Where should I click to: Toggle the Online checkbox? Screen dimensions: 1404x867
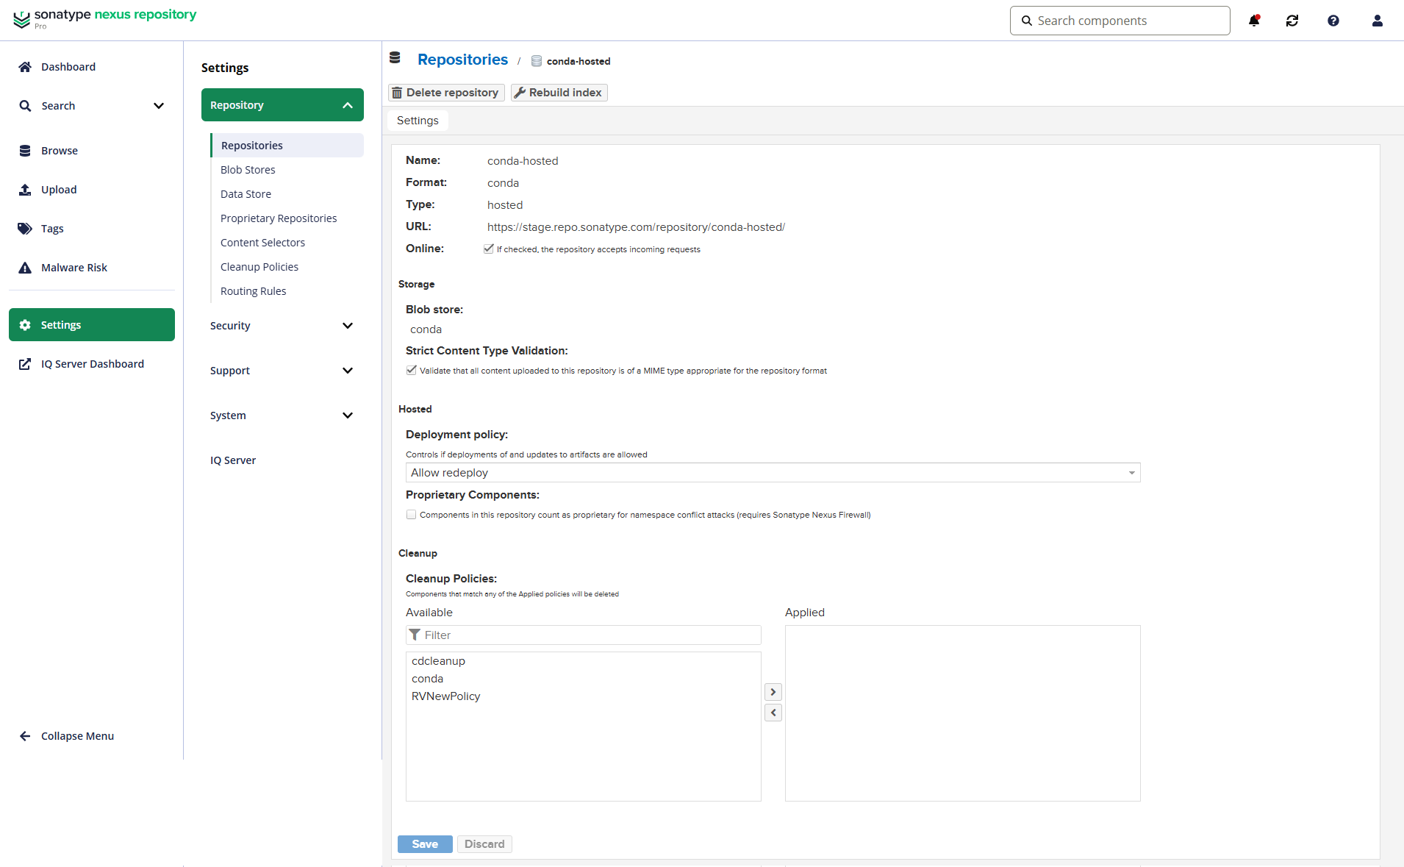click(x=489, y=249)
